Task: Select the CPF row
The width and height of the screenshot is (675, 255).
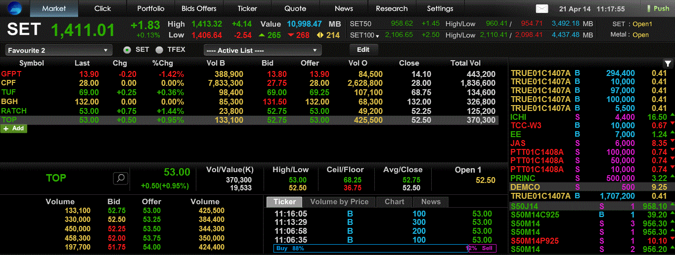Action: coord(249,83)
